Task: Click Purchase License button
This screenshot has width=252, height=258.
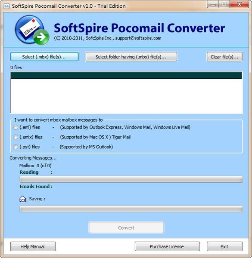Action: pyautogui.click(x=167, y=246)
